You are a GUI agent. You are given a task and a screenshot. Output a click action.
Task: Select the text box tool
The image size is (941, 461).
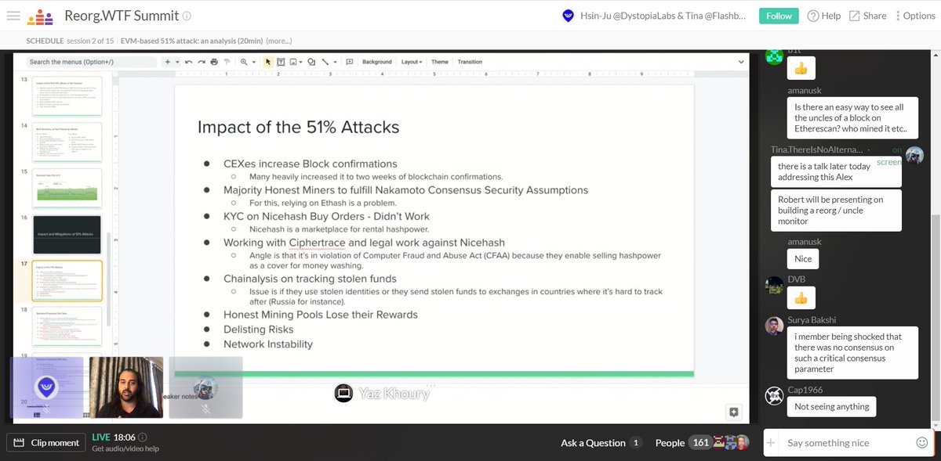(x=280, y=62)
